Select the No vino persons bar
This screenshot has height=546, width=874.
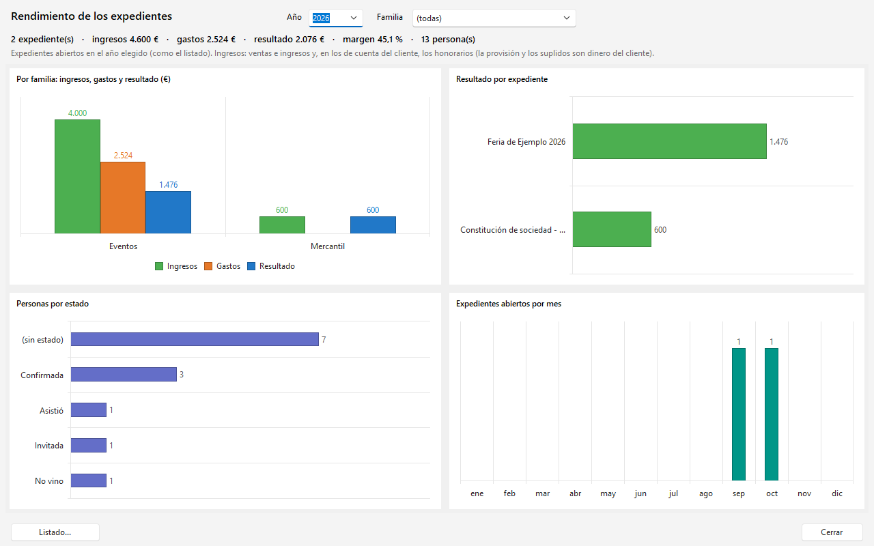(x=89, y=480)
